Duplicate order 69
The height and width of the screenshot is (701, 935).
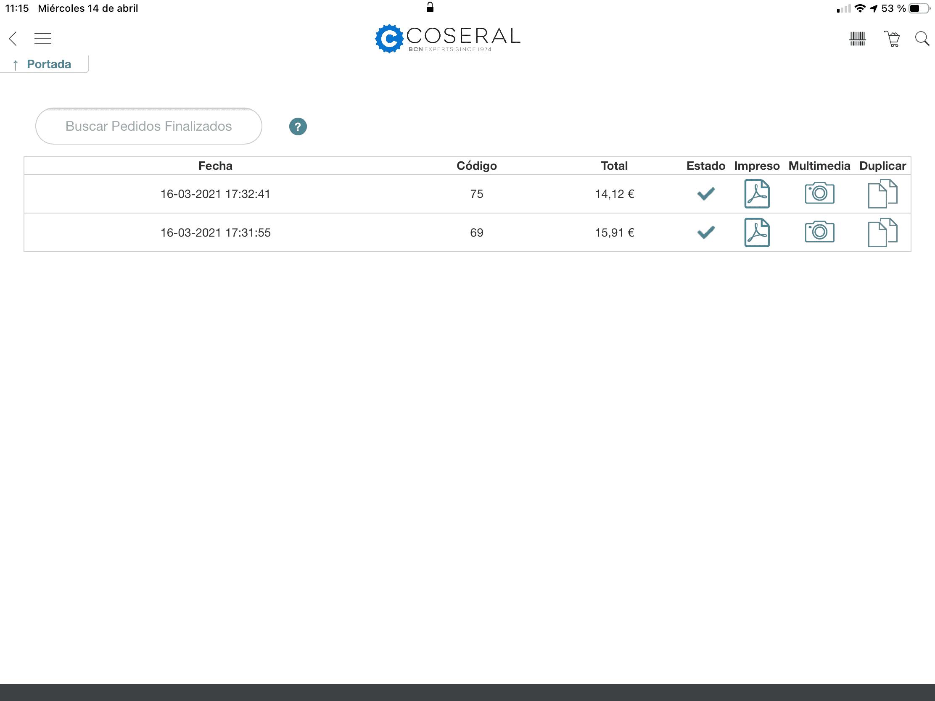click(882, 232)
